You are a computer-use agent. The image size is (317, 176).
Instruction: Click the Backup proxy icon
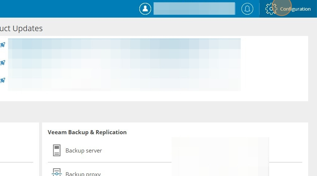(x=57, y=172)
